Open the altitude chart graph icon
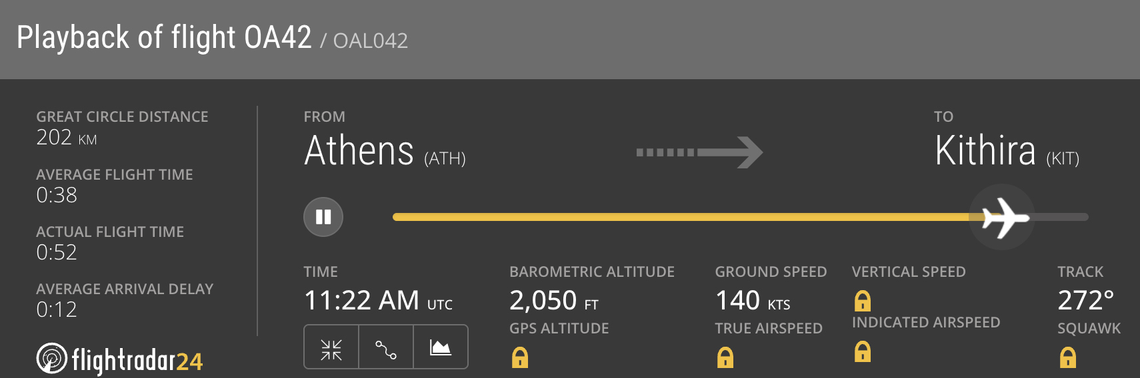Screen dimensions: 1140x378 pos(440,347)
